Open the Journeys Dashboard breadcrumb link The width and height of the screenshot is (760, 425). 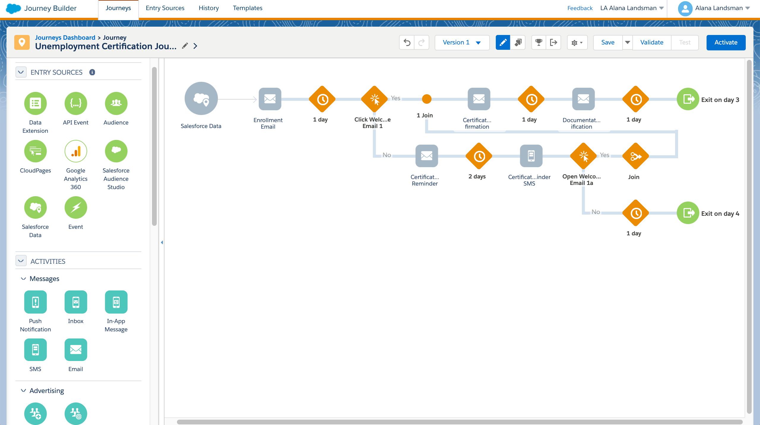[x=65, y=37]
